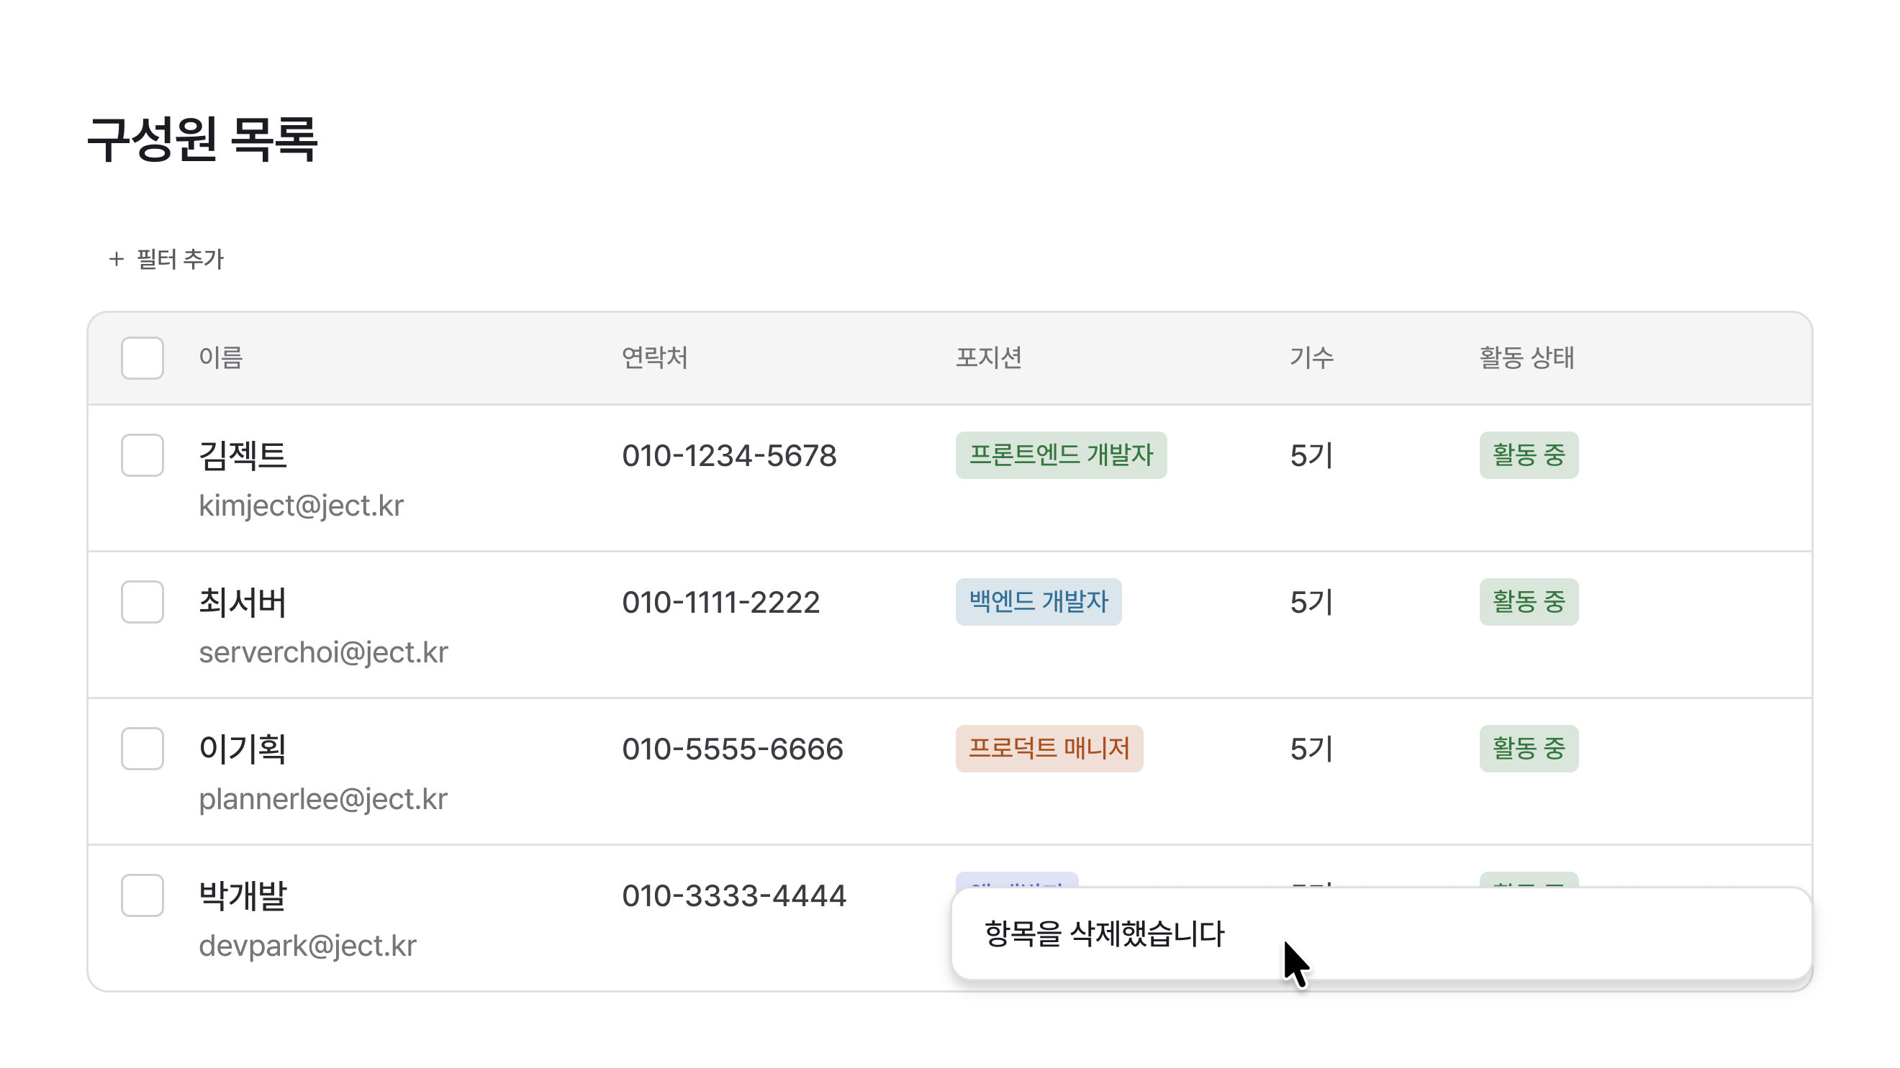
Task: Check the checkbox for 최서버
Action: point(142,601)
